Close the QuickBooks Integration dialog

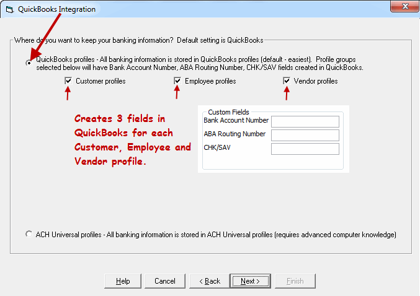(x=404, y=6)
